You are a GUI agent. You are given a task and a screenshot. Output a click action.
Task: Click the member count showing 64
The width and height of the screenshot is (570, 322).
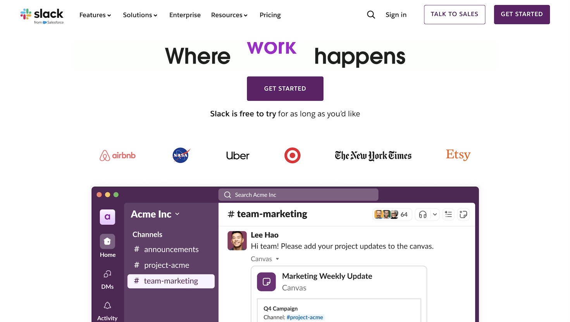tap(404, 214)
